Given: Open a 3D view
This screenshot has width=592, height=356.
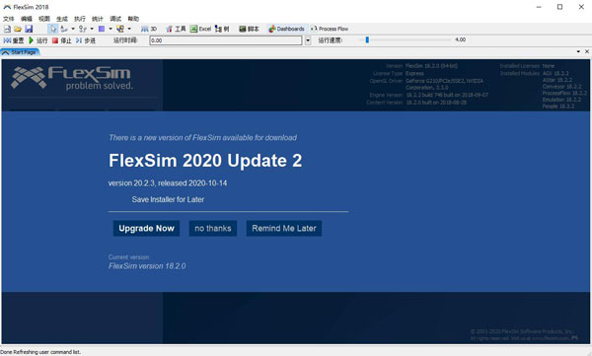Looking at the screenshot, I should [x=149, y=29].
